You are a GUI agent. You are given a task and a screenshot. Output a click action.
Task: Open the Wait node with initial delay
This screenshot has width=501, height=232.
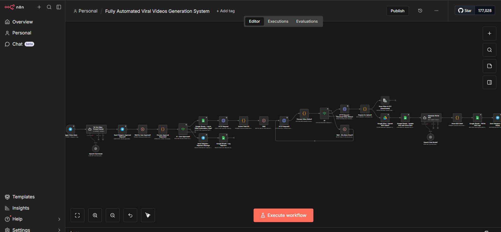(264, 121)
